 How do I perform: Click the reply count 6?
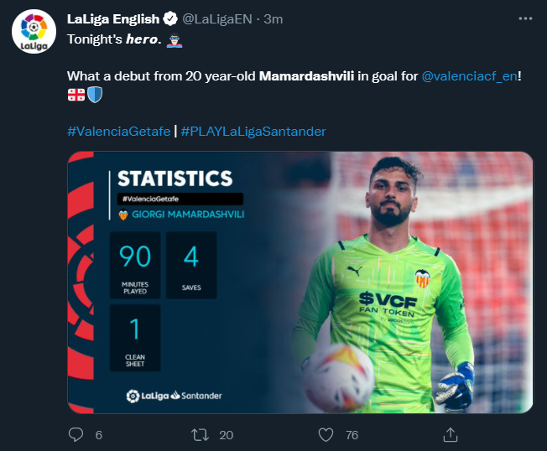[x=99, y=435]
